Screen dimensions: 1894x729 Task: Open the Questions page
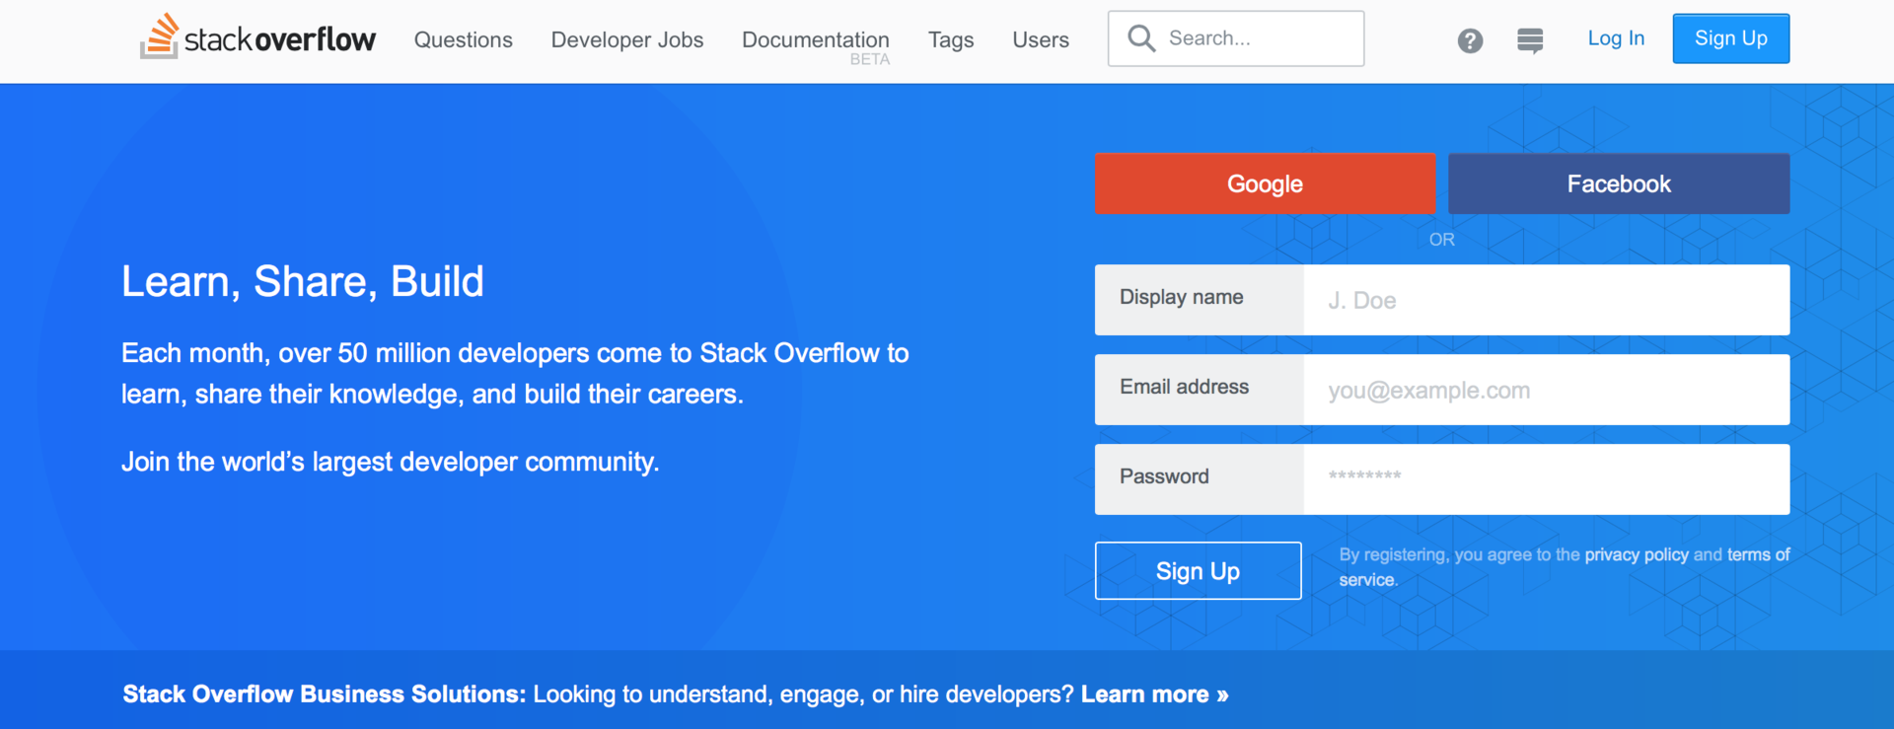click(464, 39)
